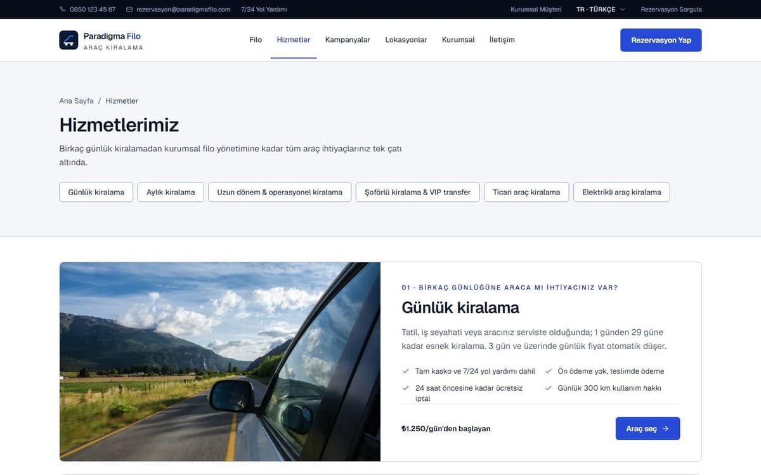The width and height of the screenshot is (761, 475).
Task: Click the ₺1.250/gün'den başlayan price text
Action: click(x=446, y=429)
